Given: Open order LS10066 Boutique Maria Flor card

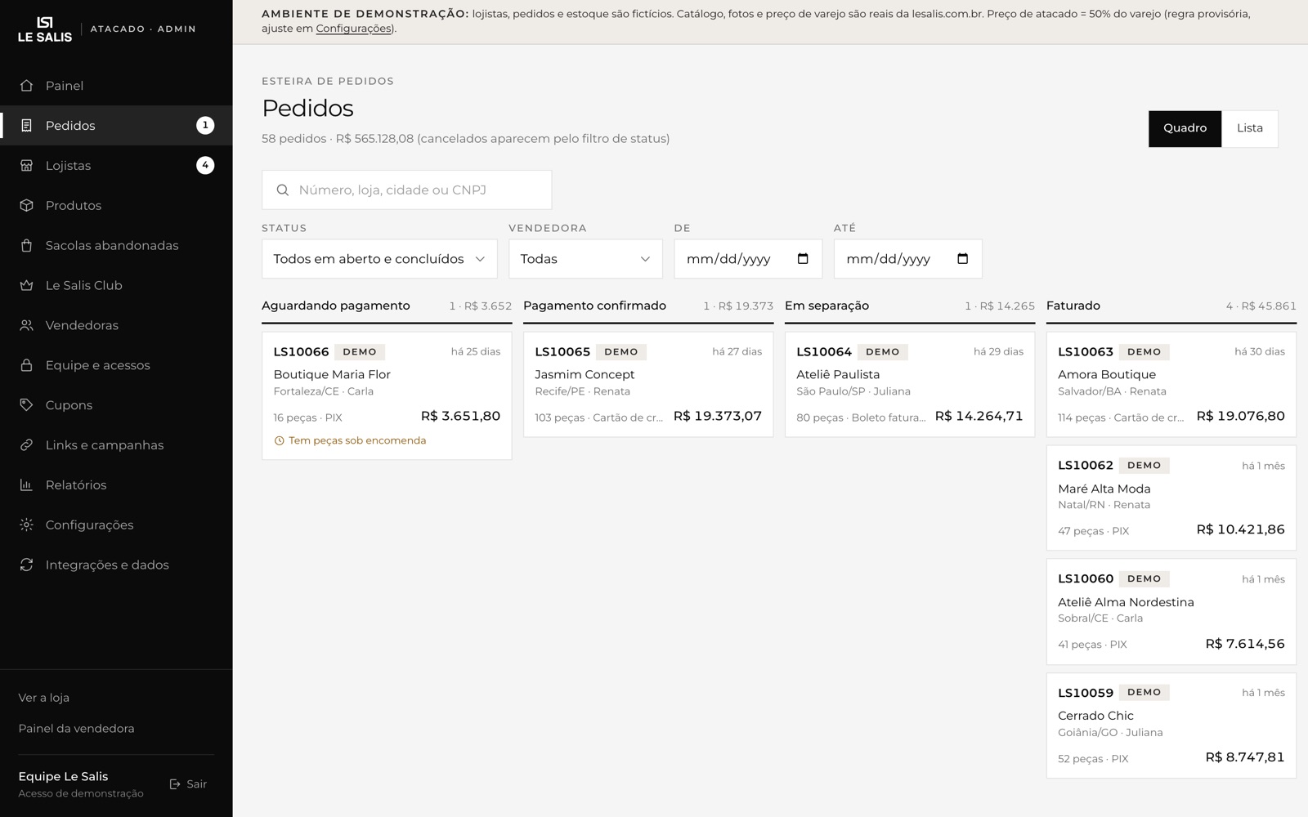Looking at the screenshot, I should pyautogui.click(x=387, y=395).
